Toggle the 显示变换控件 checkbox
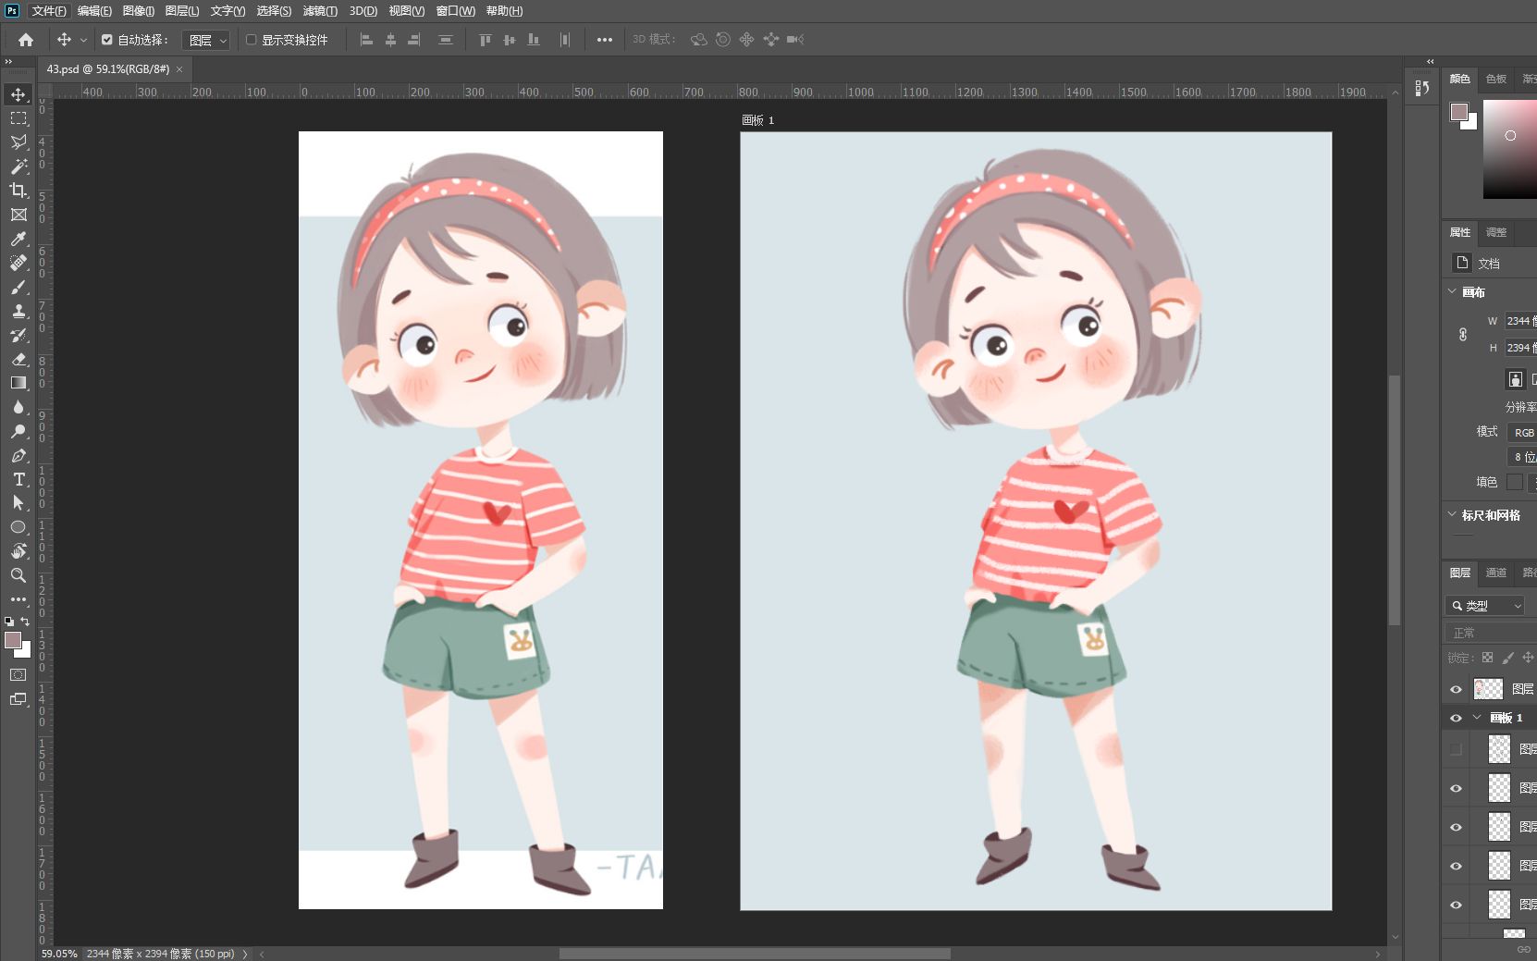Image resolution: width=1537 pixels, height=961 pixels. (x=251, y=40)
